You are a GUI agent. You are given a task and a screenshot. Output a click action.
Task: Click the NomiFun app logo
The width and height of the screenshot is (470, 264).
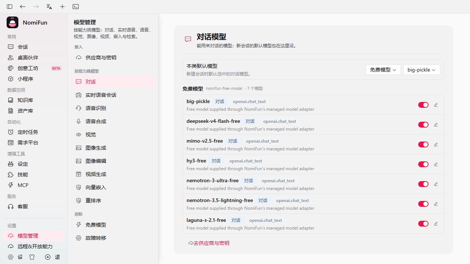tap(12, 22)
